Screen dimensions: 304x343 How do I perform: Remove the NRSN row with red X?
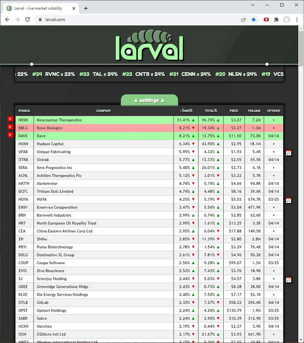point(10,119)
